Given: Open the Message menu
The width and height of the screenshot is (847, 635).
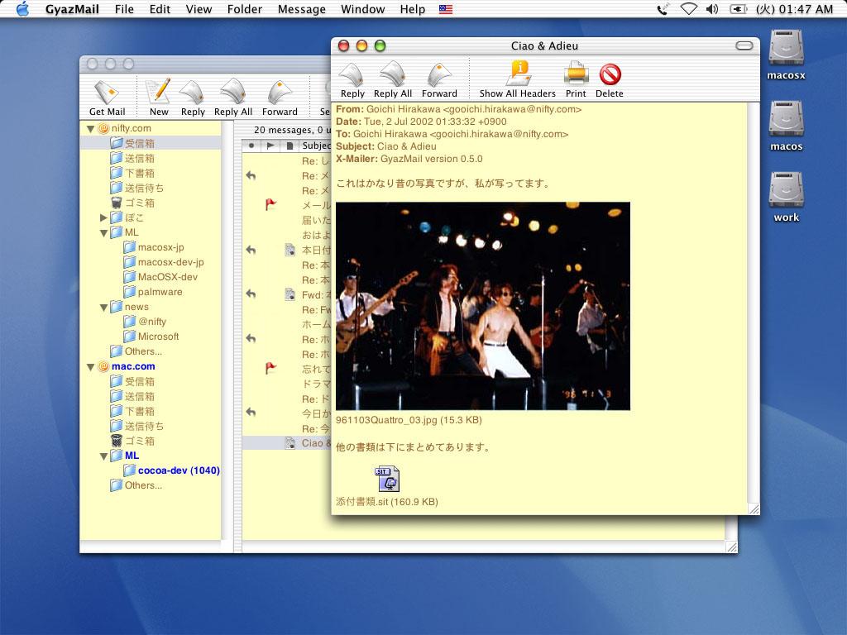Looking at the screenshot, I should point(301,9).
